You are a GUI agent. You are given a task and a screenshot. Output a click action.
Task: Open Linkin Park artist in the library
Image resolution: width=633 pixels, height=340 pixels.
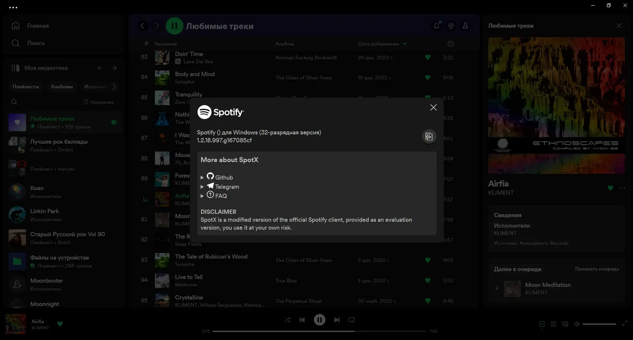click(63, 215)
